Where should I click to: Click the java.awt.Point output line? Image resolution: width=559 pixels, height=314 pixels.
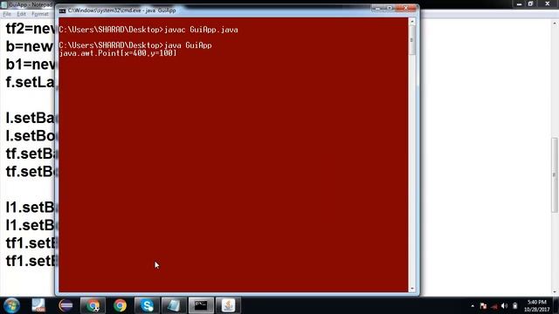[x=118, y=53]
